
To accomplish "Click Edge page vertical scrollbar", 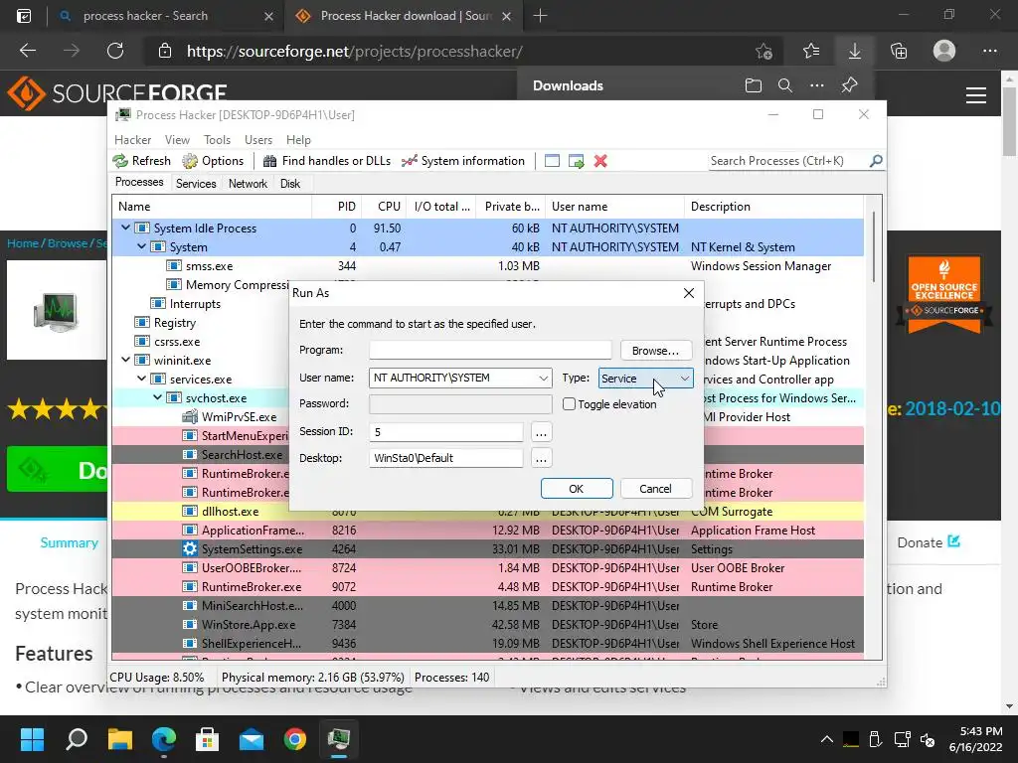I will tap(1010, 122).
